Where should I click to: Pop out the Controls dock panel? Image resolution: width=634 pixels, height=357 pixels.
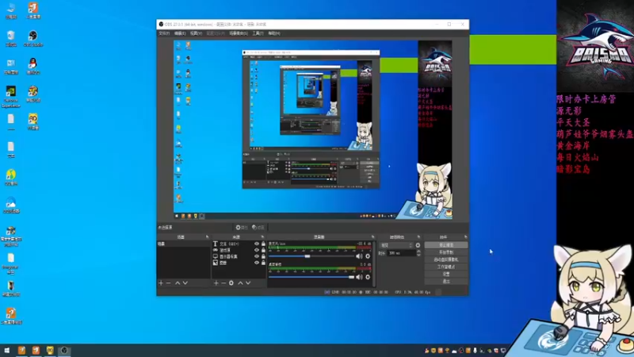coord(465,236)
